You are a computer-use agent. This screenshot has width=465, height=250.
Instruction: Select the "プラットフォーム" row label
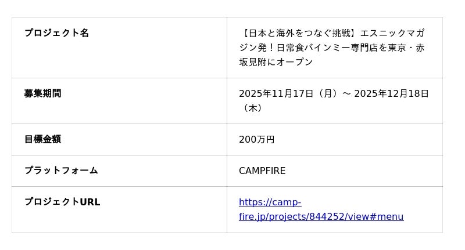tap(61, 171)
